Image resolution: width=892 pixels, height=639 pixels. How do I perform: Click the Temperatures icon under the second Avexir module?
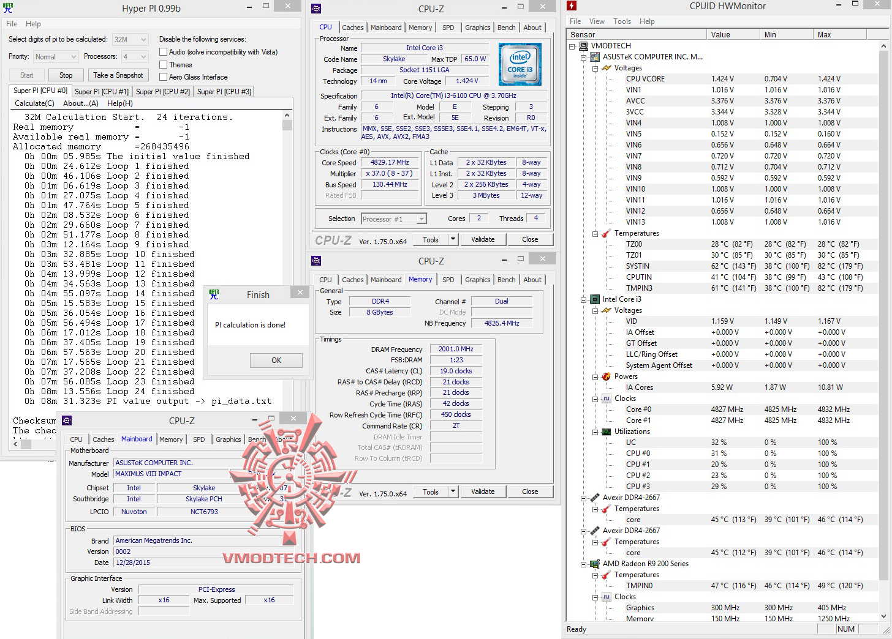point(607,542)
